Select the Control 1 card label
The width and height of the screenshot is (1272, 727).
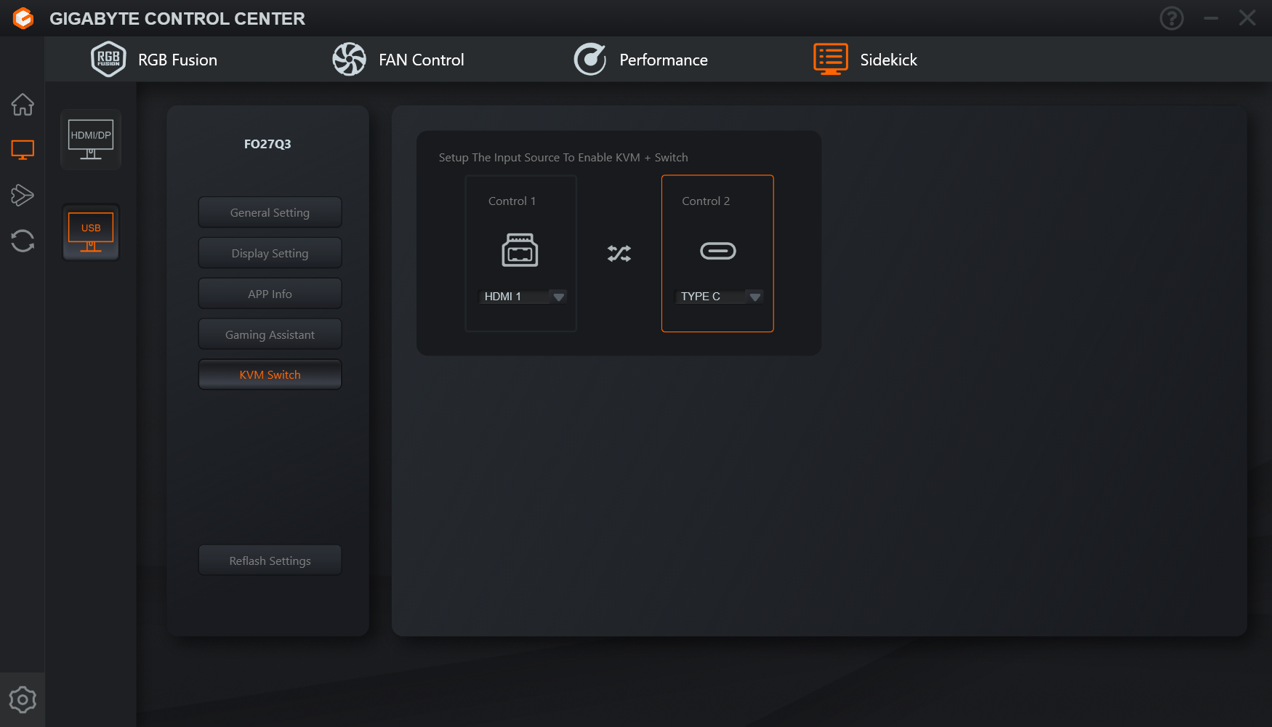pos(512,201)
